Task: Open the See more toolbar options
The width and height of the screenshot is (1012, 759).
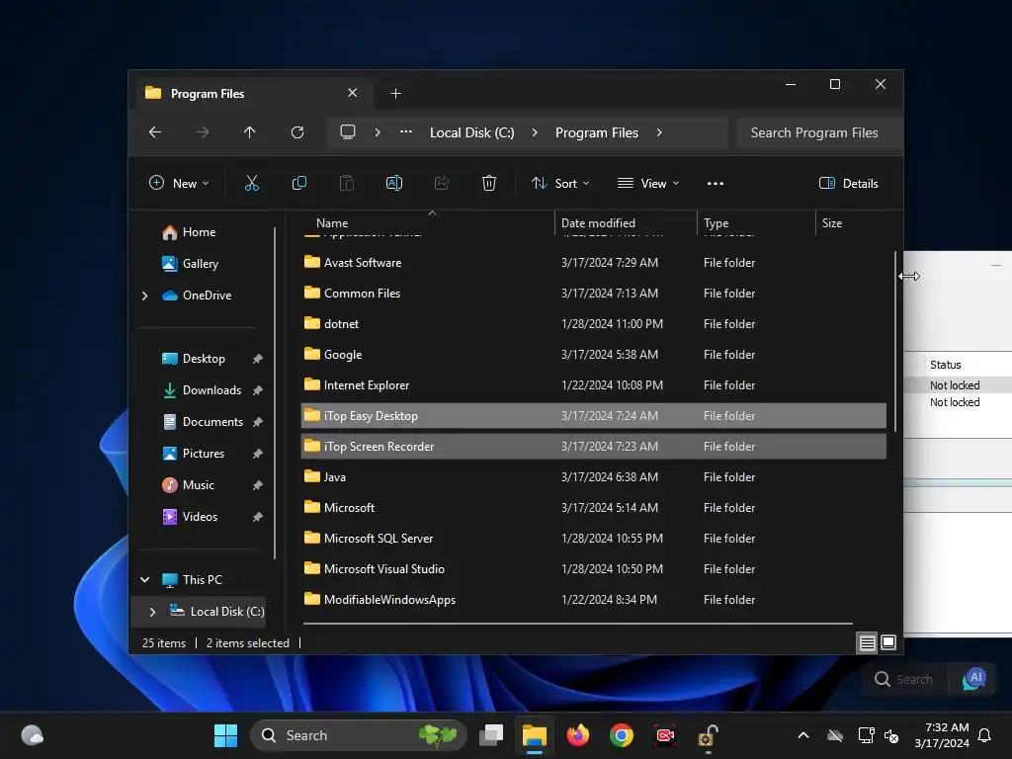Action: (x=716, y=183)
